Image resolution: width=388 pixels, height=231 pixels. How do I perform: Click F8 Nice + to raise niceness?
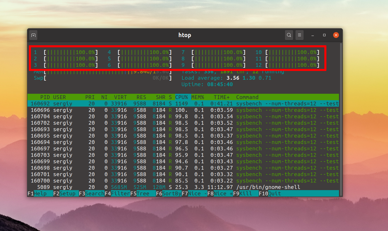pyautogui.click(x=220, y=194)
